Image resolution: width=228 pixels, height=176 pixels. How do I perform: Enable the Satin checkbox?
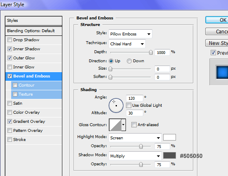(9, 103)
